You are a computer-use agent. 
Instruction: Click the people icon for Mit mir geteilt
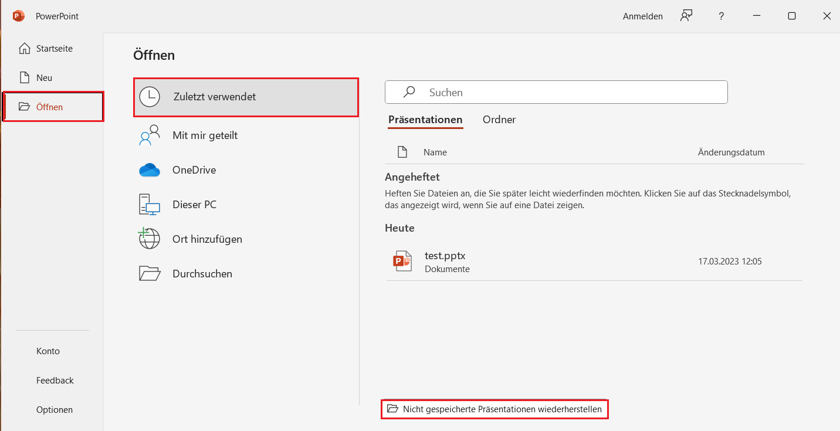[150, 135]
